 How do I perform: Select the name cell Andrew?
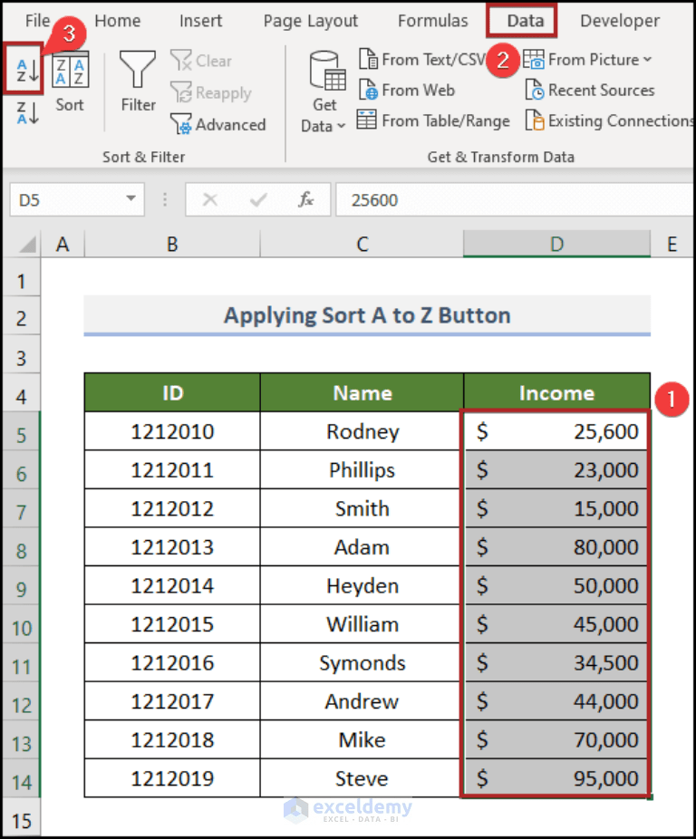pyautogui.click(x=362, y=701)
